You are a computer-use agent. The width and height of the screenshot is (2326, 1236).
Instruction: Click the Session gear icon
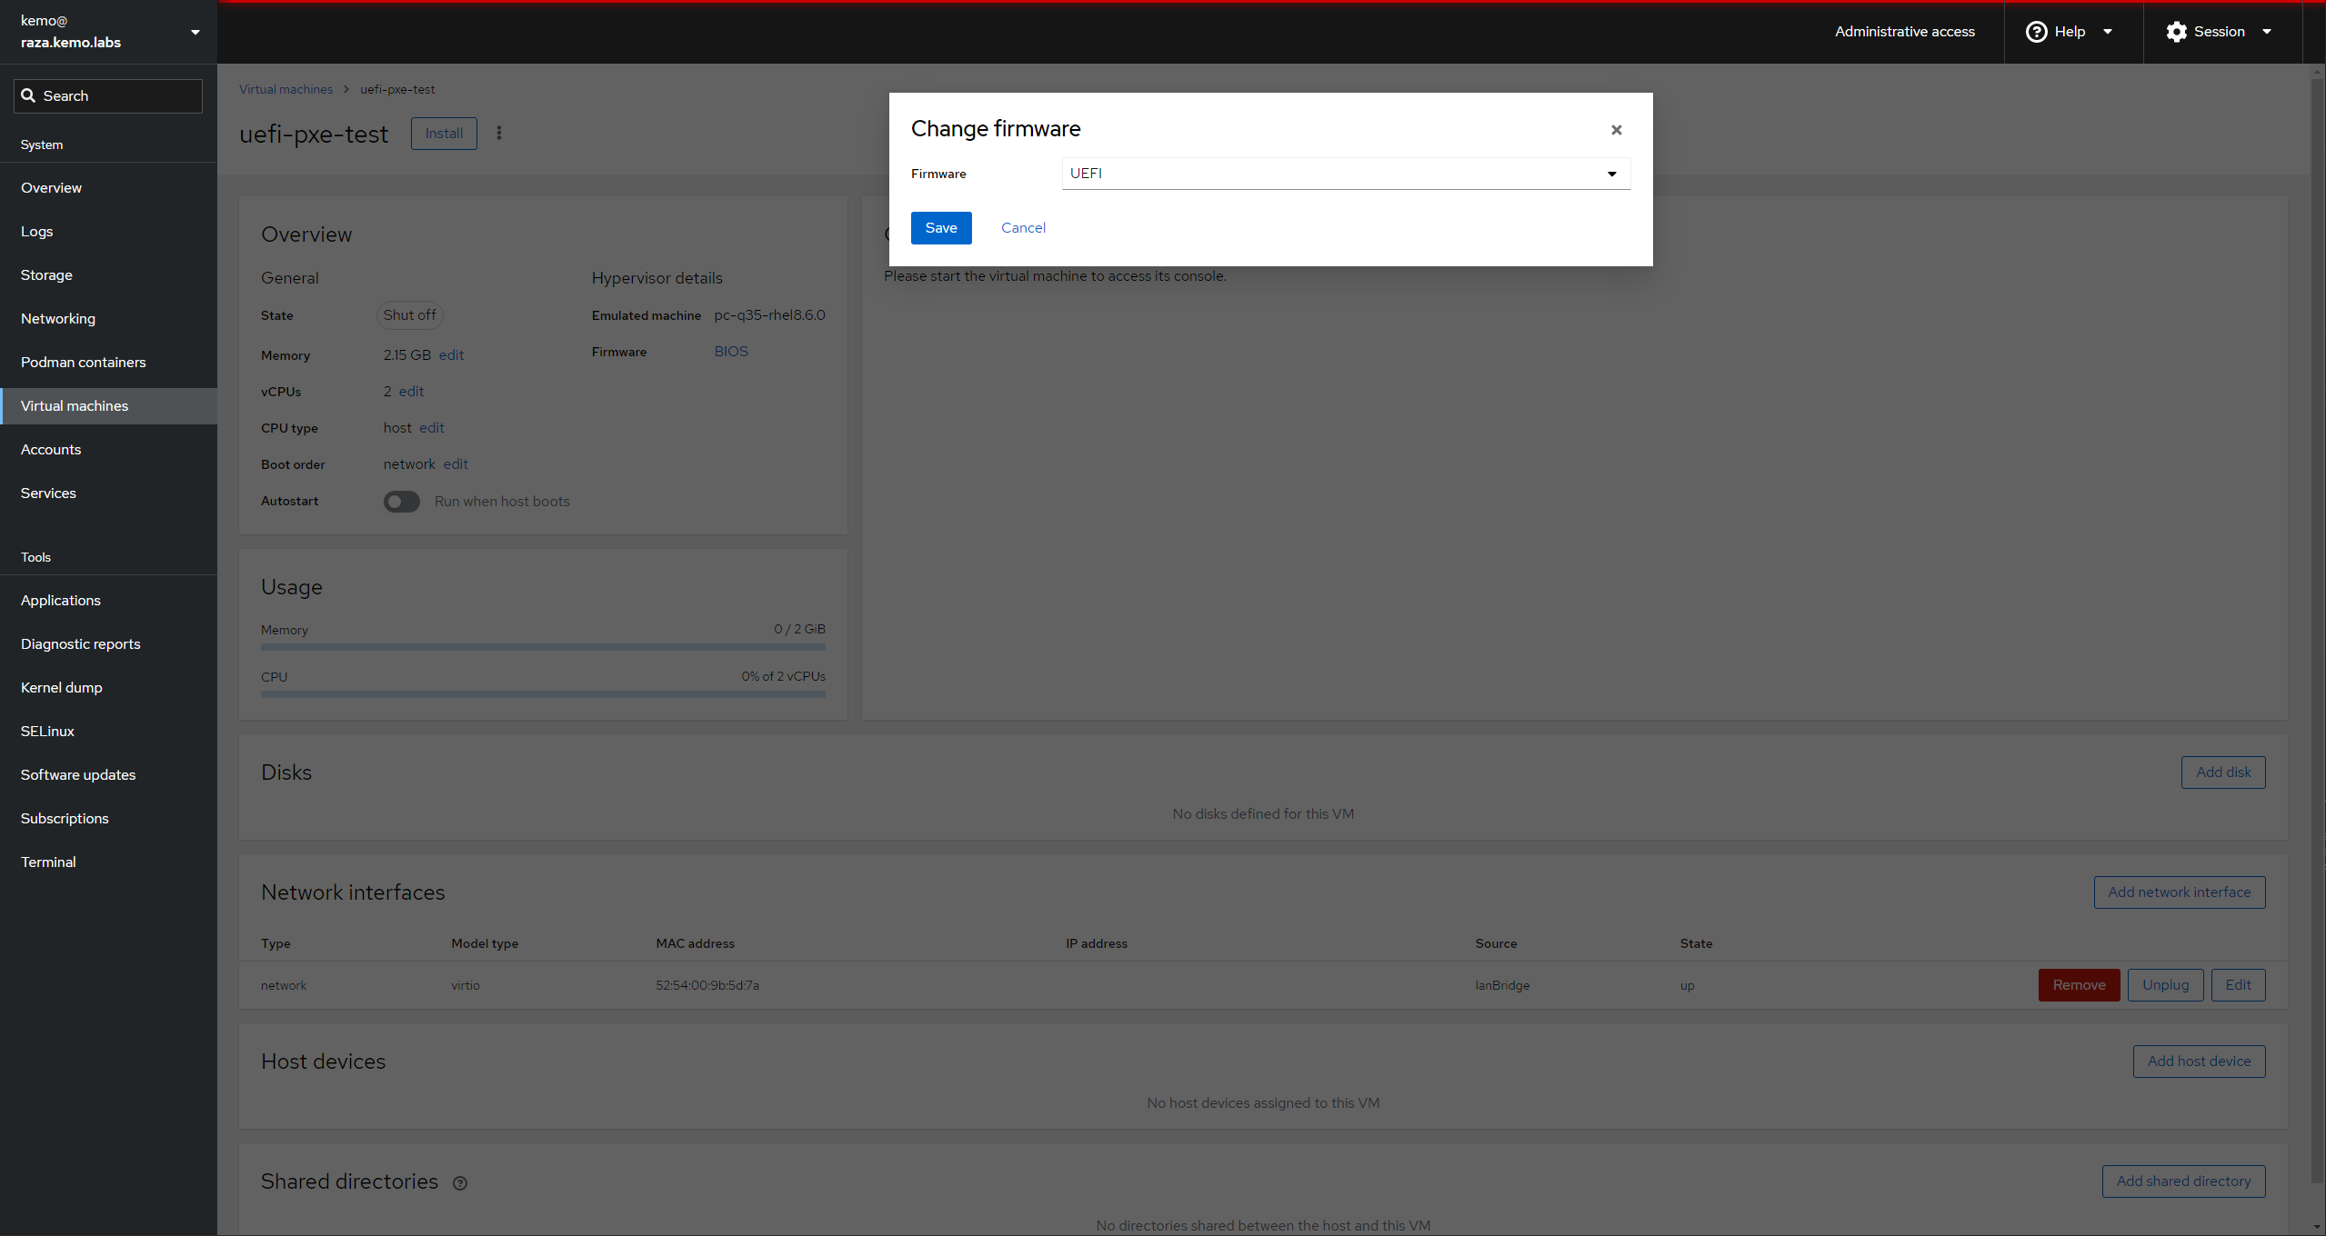[2175, 32]
